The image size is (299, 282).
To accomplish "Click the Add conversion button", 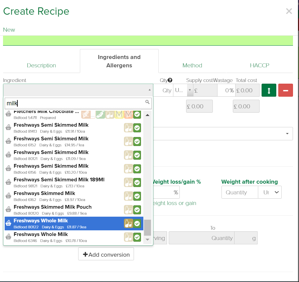I will pos(106,254).
